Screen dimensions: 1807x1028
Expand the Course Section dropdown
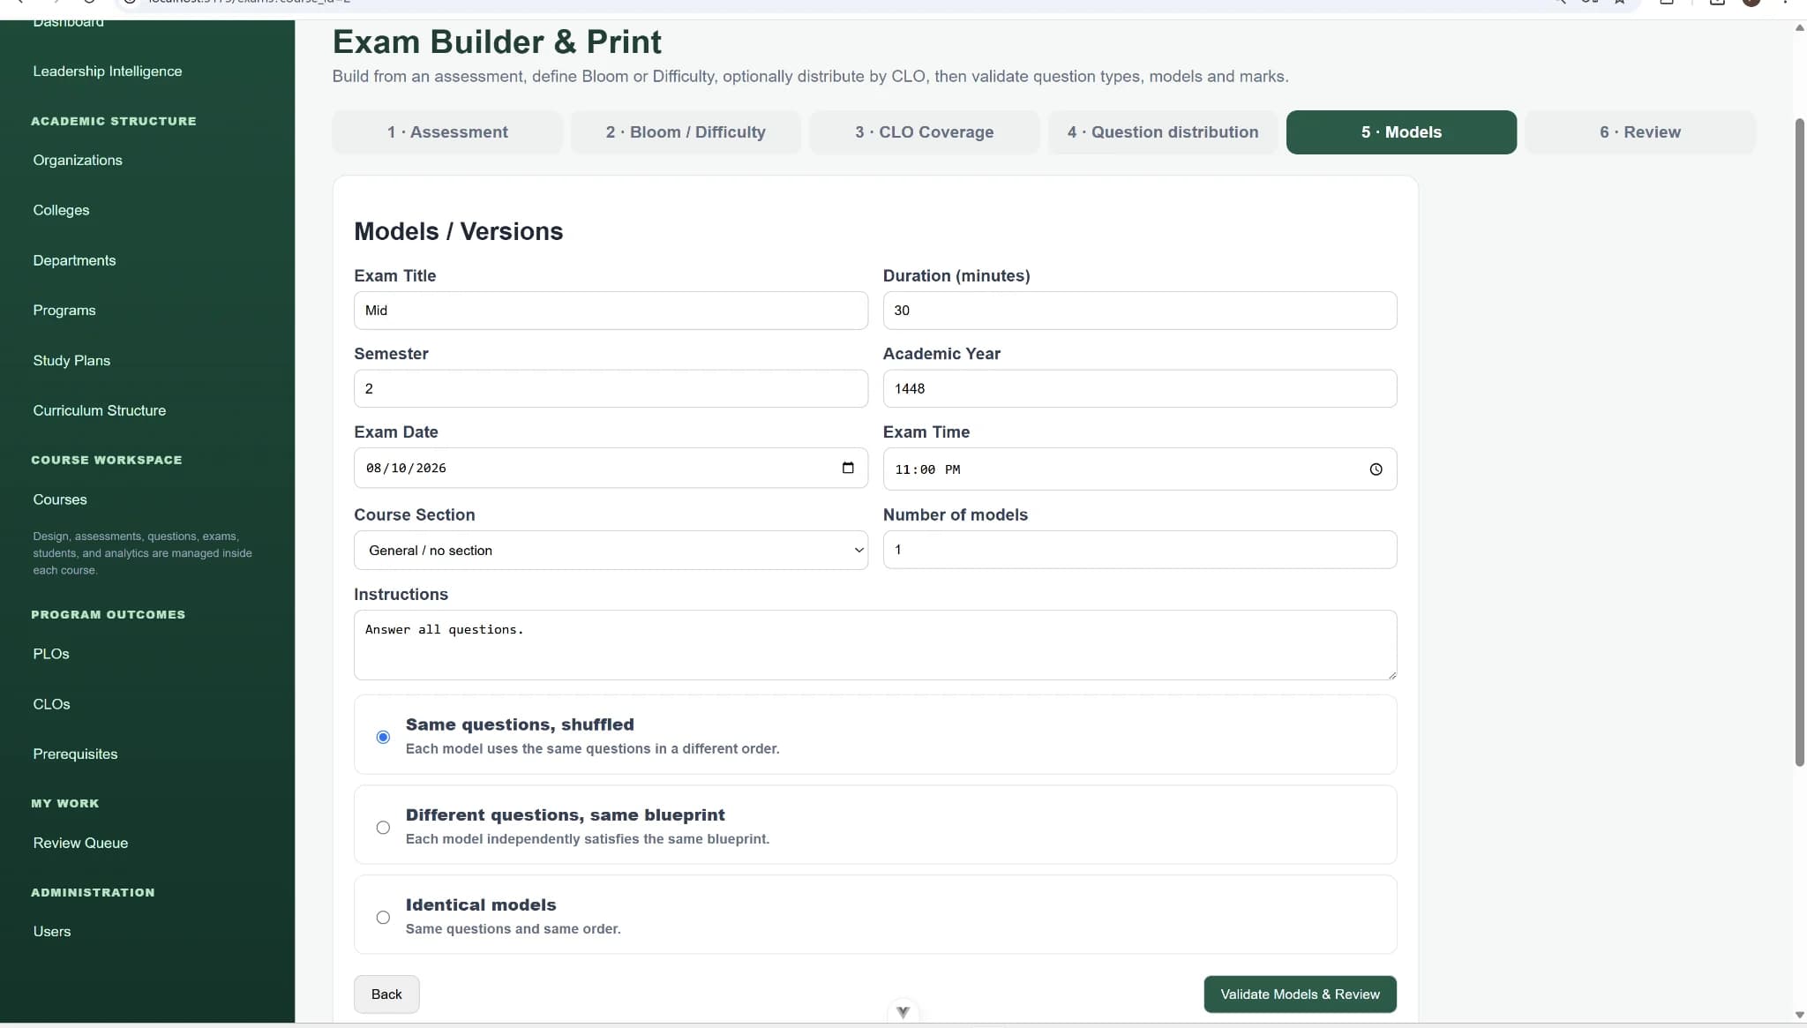tap(611, 550)
